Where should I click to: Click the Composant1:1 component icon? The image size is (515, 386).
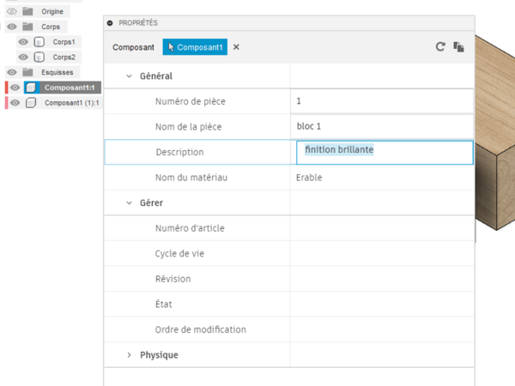coord(31,87)
